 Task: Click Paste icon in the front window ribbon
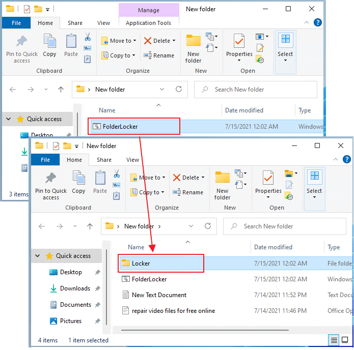(x=100, y=182)
